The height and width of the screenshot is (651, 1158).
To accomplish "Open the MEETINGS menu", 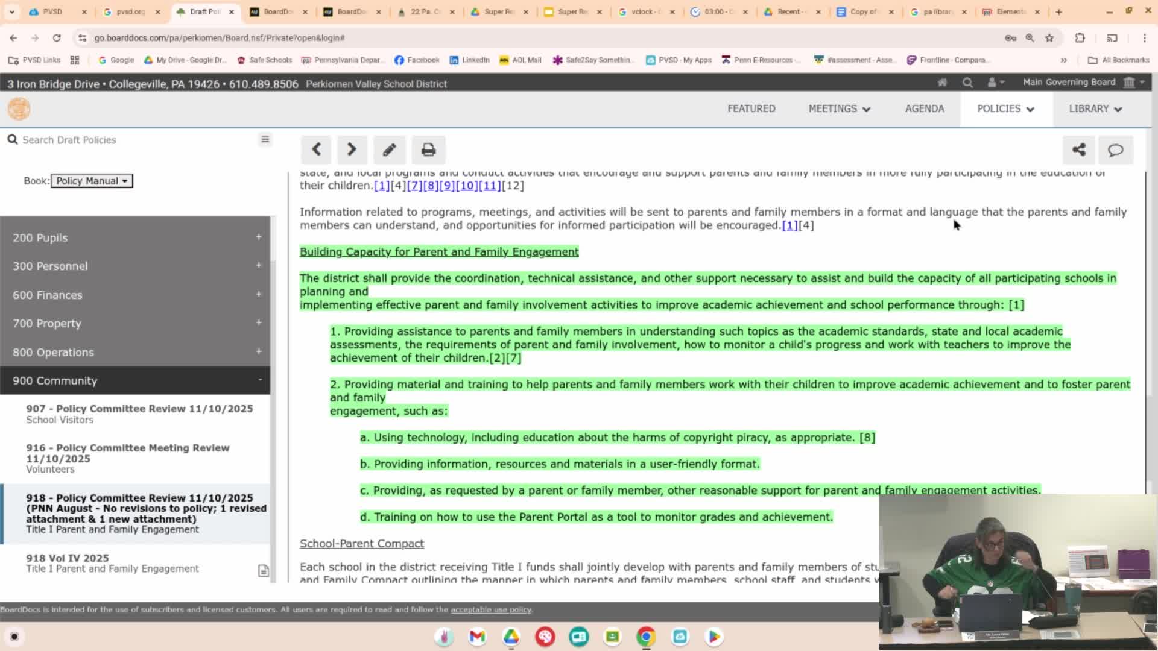I will (839, 108).
